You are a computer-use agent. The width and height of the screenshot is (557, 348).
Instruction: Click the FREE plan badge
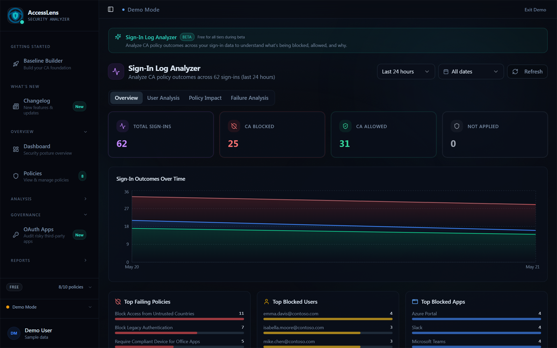pos(14,287)
